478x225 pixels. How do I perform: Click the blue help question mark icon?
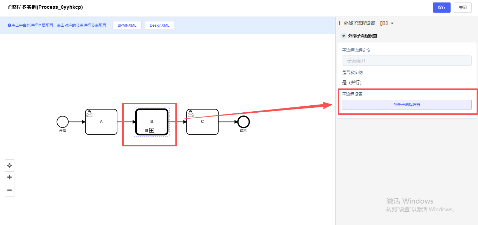9,25
